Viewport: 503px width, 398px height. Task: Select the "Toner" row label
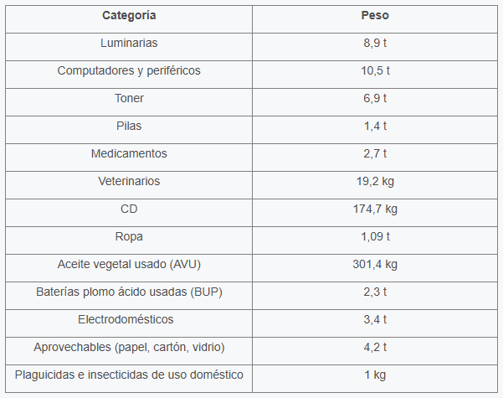click(129, 98)
